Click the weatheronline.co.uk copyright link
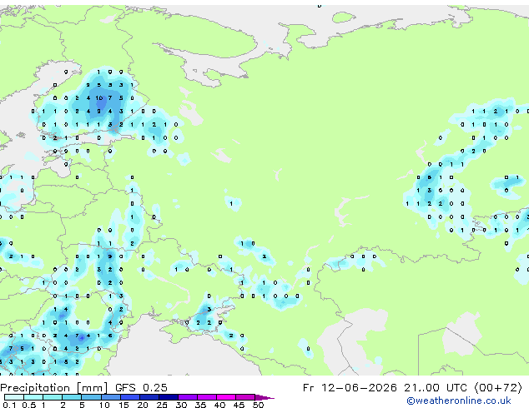This screenshot has height=408, width=529. pos(459,401)
